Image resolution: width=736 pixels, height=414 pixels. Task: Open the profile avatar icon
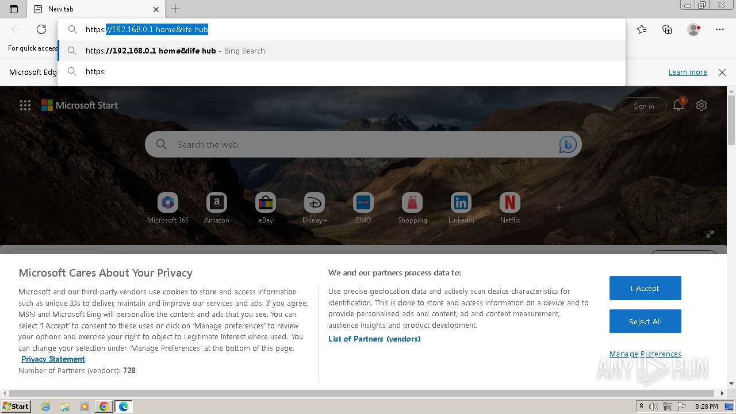(x=693, y=29)
